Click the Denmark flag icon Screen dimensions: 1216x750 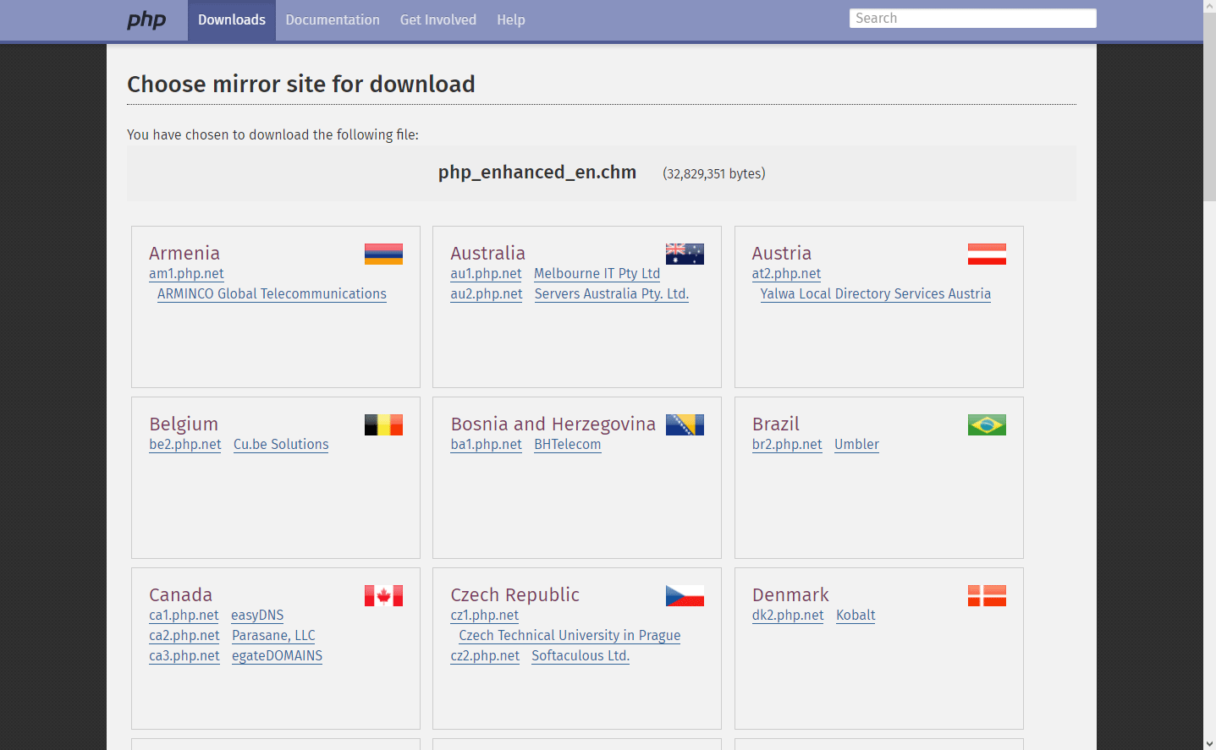pos(987,595)
